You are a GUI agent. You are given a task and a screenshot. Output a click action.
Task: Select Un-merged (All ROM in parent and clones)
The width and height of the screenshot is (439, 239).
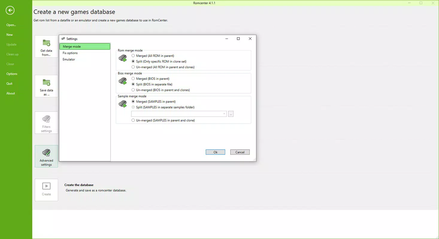163,67
